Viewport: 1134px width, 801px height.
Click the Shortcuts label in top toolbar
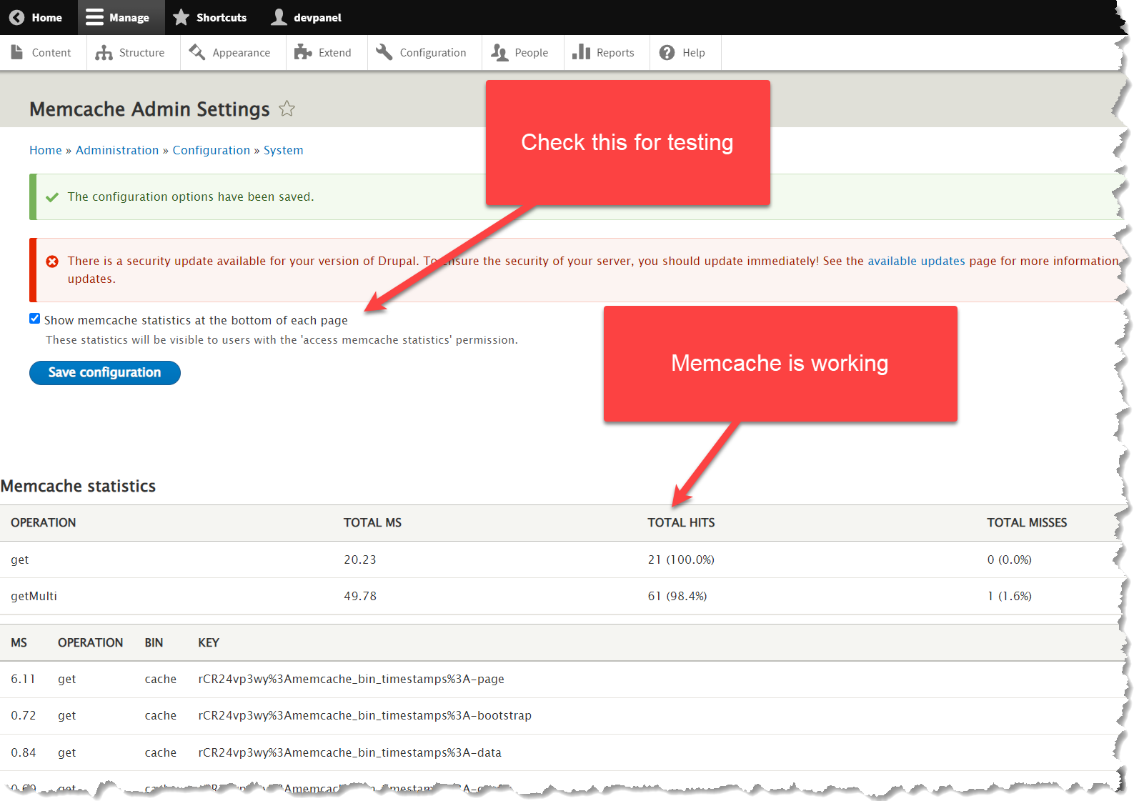[222, 17]
